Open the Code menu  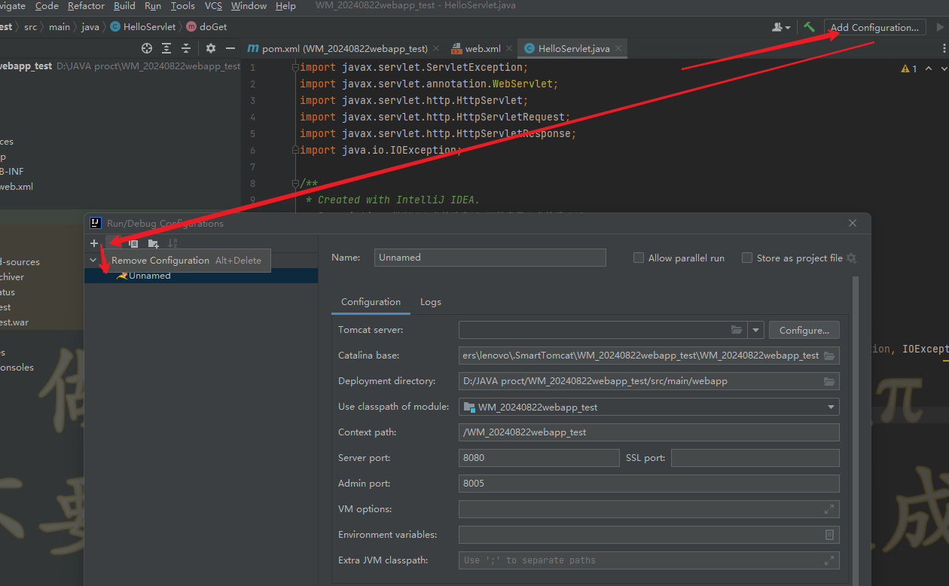click(47, 6)
